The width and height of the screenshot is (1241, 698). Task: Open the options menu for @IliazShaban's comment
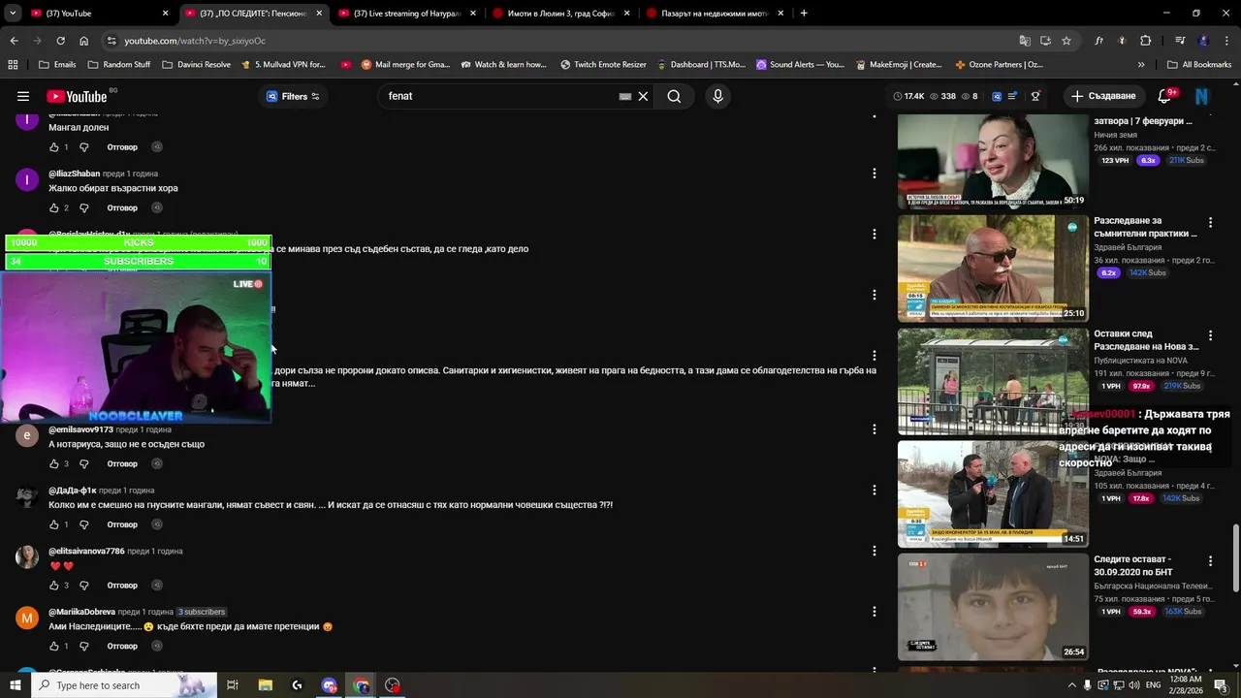pos(874,174)
